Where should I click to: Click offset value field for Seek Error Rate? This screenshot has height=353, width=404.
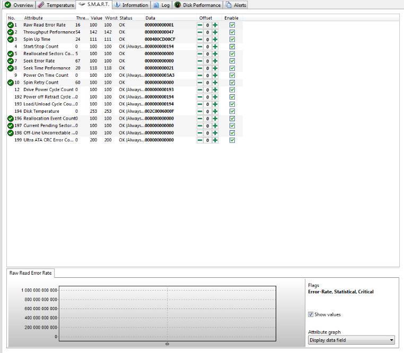pos(207,61)
